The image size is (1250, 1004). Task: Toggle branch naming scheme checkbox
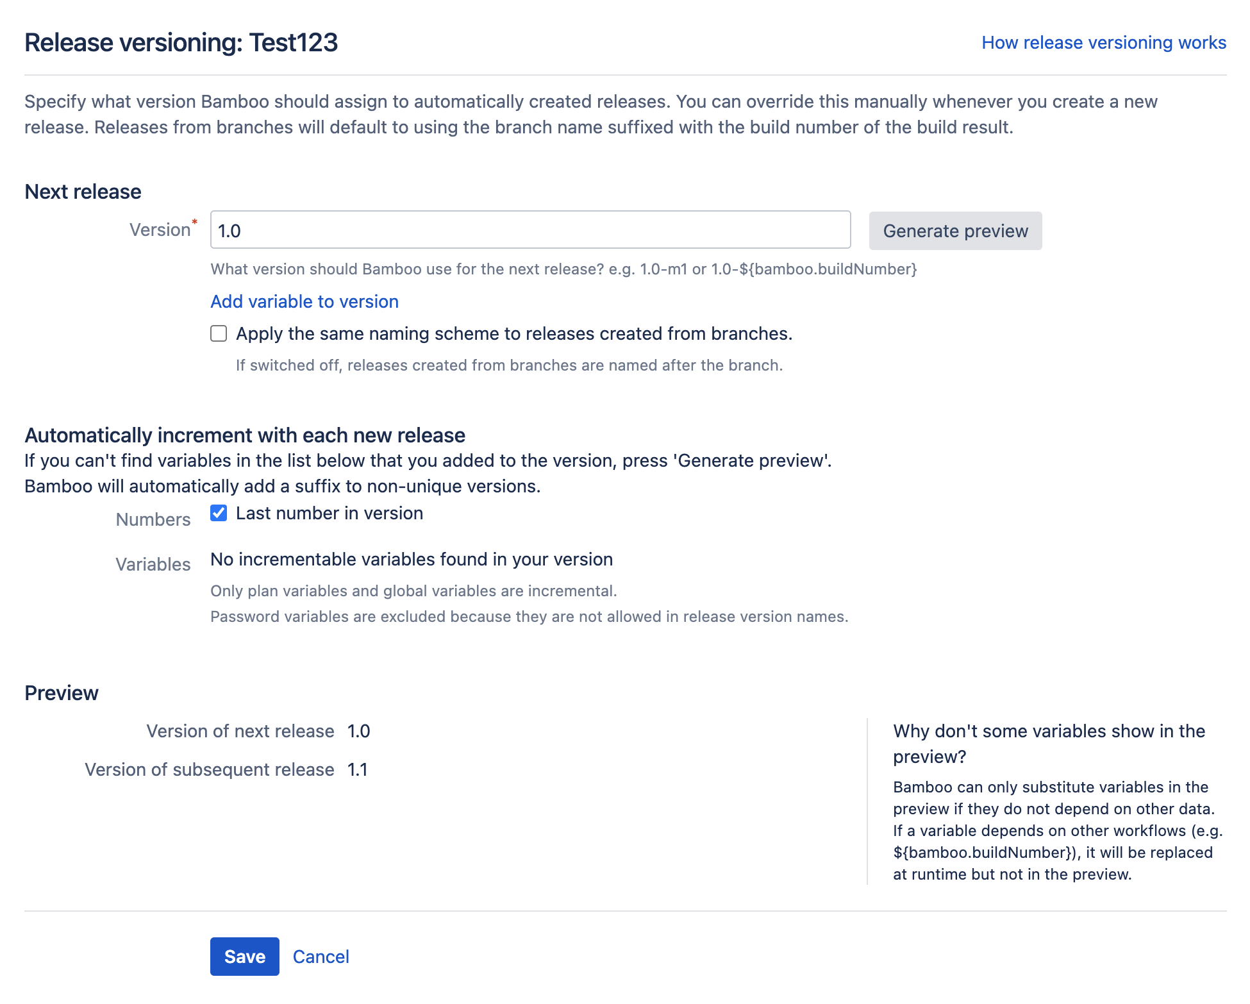(219, 333)
